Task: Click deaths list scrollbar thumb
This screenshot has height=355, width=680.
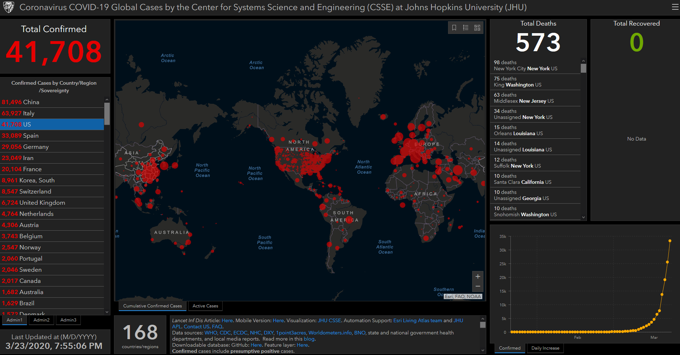Action: click(x=583, y=68)
